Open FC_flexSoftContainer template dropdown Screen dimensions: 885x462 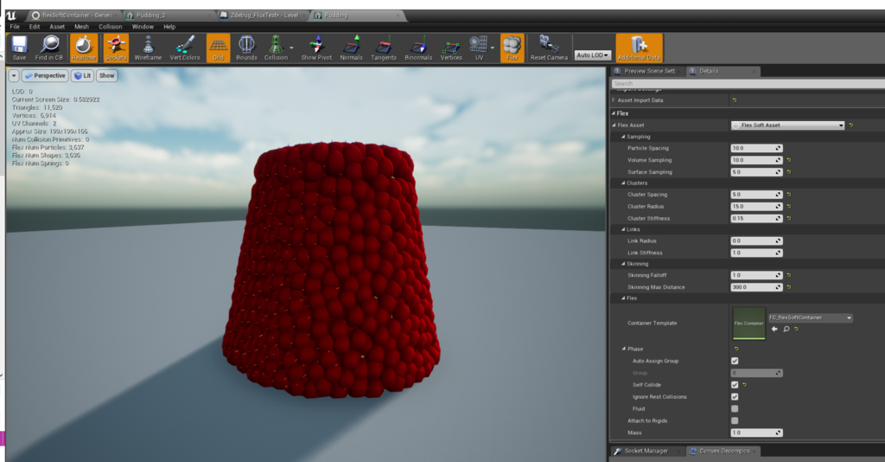(810, 318)
